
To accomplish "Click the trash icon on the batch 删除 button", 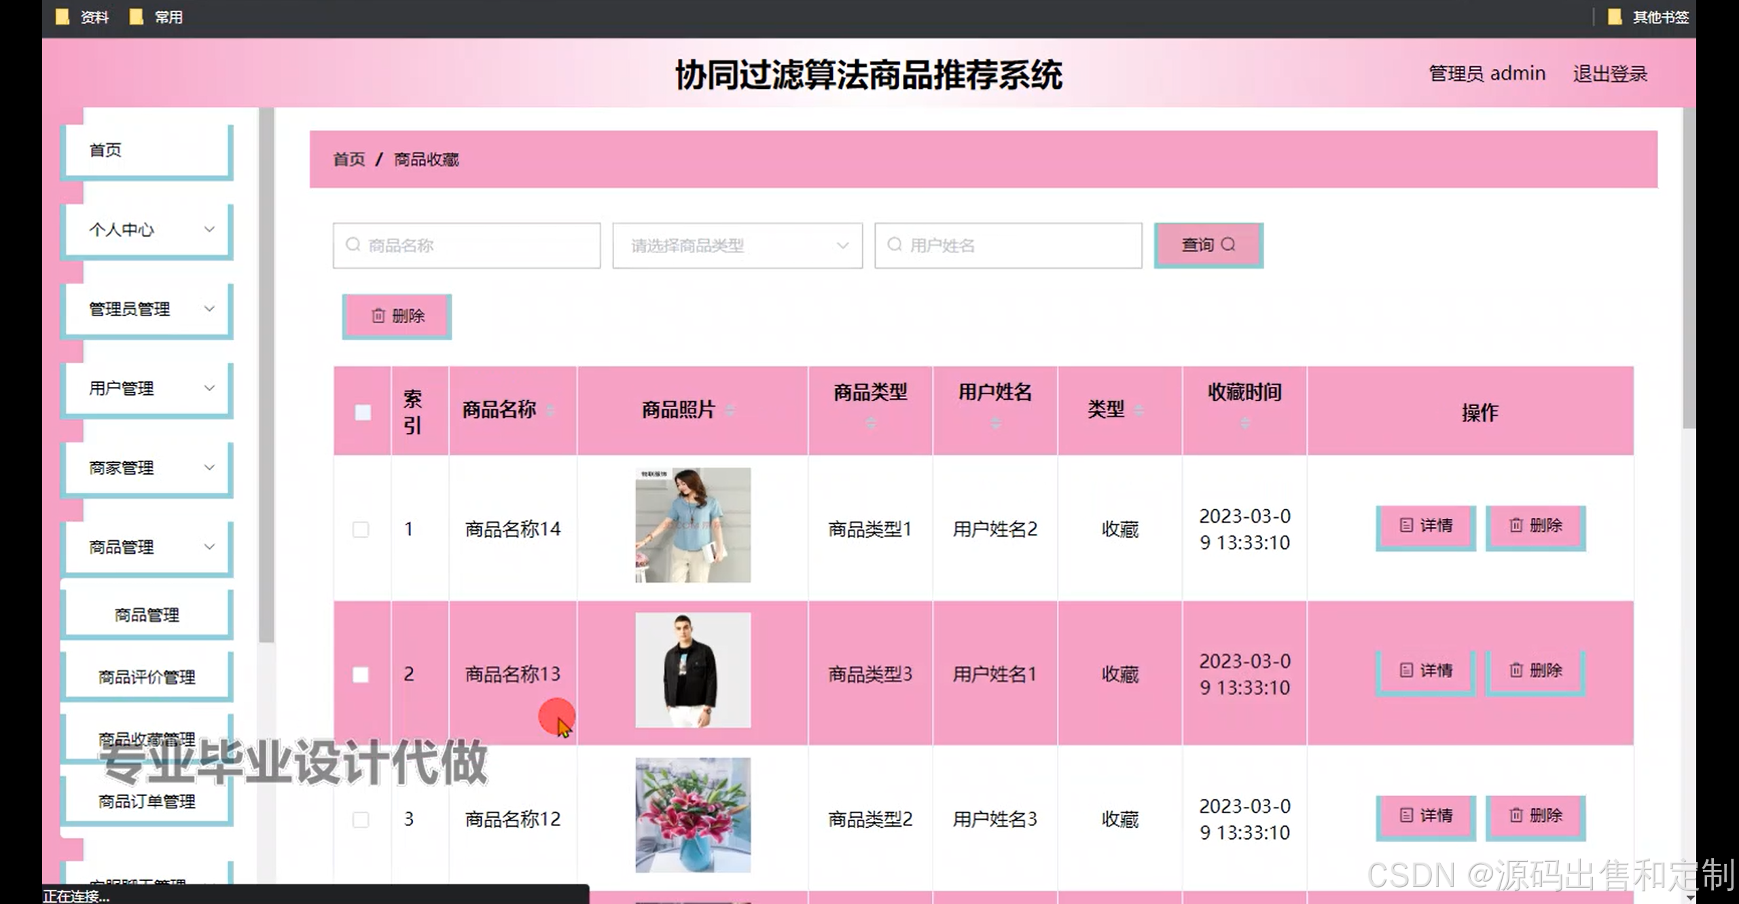I will [378, 316].
